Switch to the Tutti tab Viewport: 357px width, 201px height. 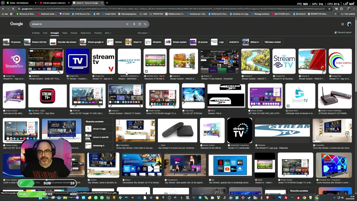pyautogui.click(x=45, y=33)
